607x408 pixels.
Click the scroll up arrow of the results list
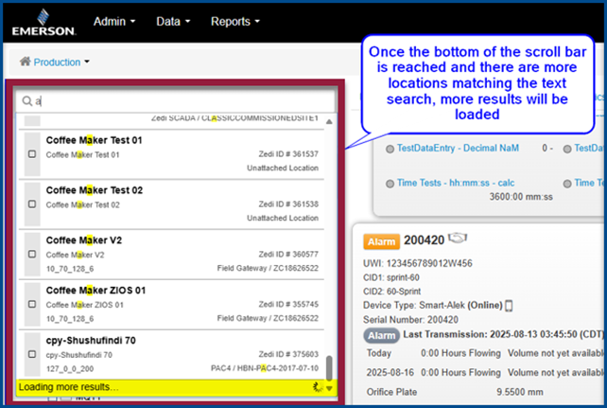329,122
